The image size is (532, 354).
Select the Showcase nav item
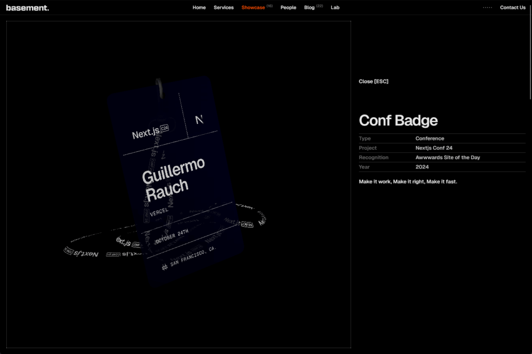pyautogui.click(x=253, y=7)
